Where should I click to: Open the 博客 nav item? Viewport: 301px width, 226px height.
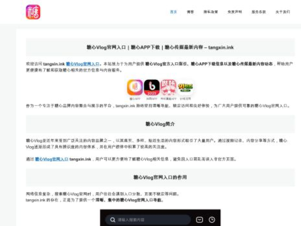point(190,12)
